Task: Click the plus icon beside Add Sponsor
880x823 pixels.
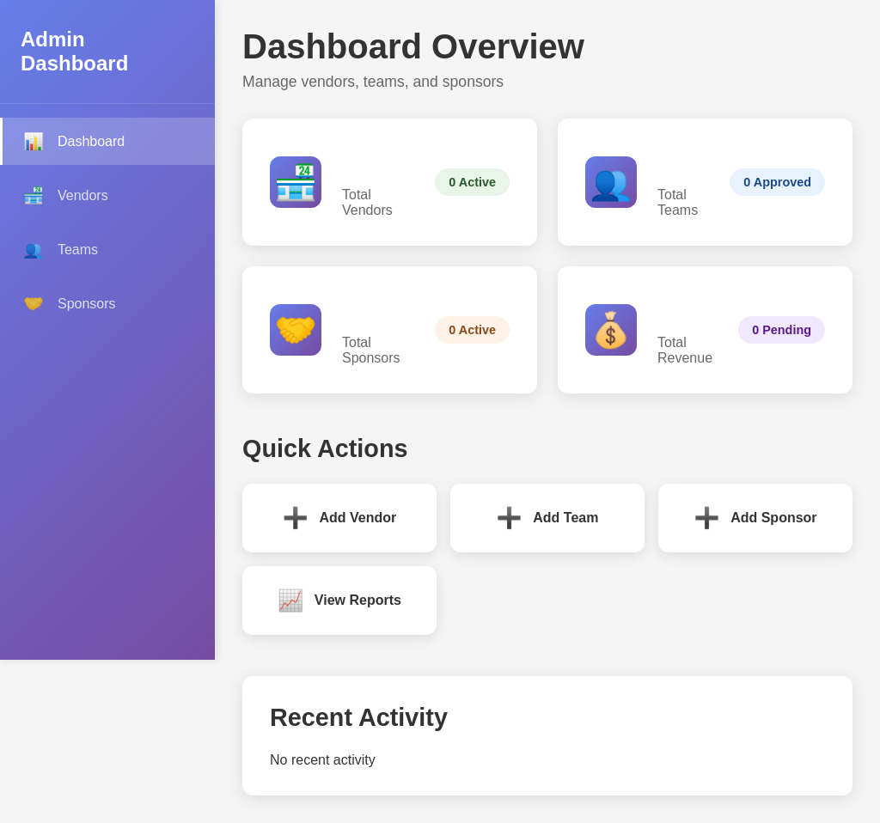Action: click(706, 518)
